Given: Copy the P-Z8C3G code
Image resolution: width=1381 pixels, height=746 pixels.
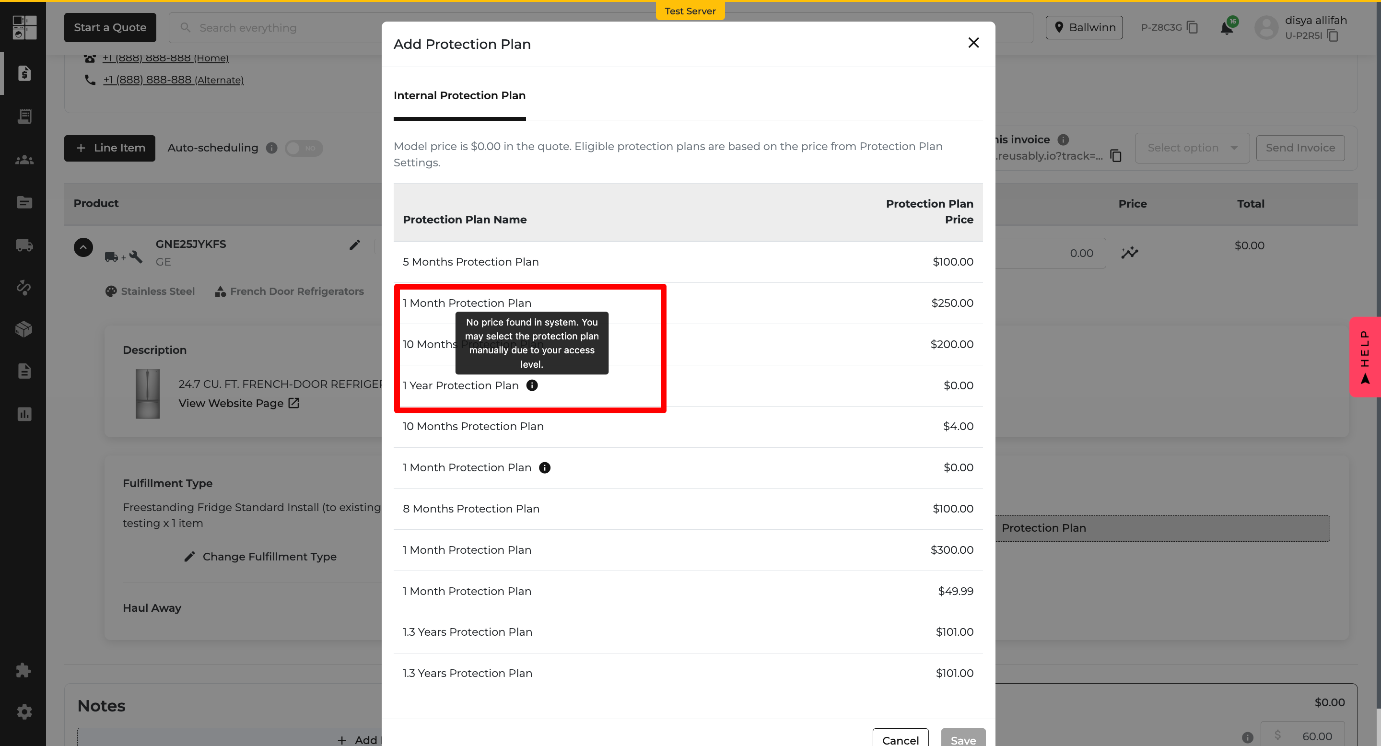Looking at the screenshot, I should click(1192, 27).
